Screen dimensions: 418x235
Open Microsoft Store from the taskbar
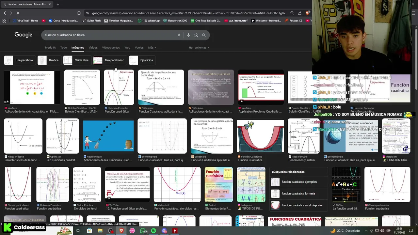pyautogui.click(x=89, y=231)
